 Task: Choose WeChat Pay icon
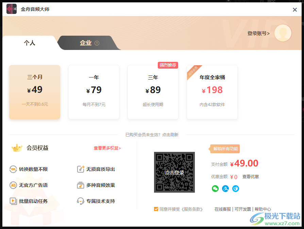coord(215,189)
